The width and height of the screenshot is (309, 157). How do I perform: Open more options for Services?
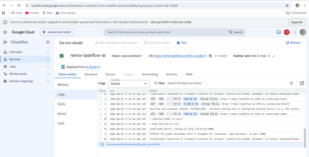pyautogui.click(x=48, y=59)
